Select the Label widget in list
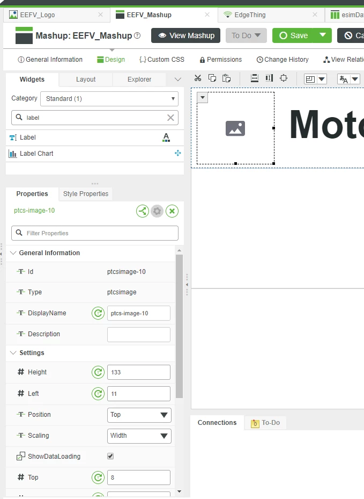 click(x=95, y=138)
